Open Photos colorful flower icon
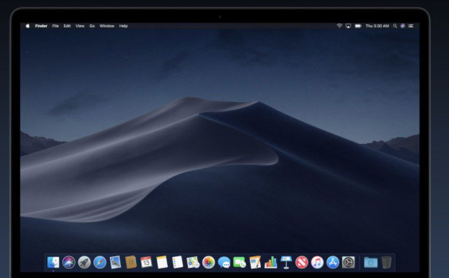449x278 pixels. 209,262
